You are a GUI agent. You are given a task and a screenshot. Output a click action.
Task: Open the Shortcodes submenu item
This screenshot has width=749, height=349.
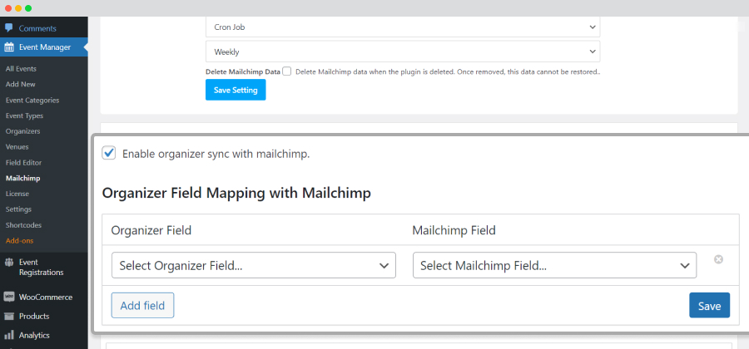23,225
